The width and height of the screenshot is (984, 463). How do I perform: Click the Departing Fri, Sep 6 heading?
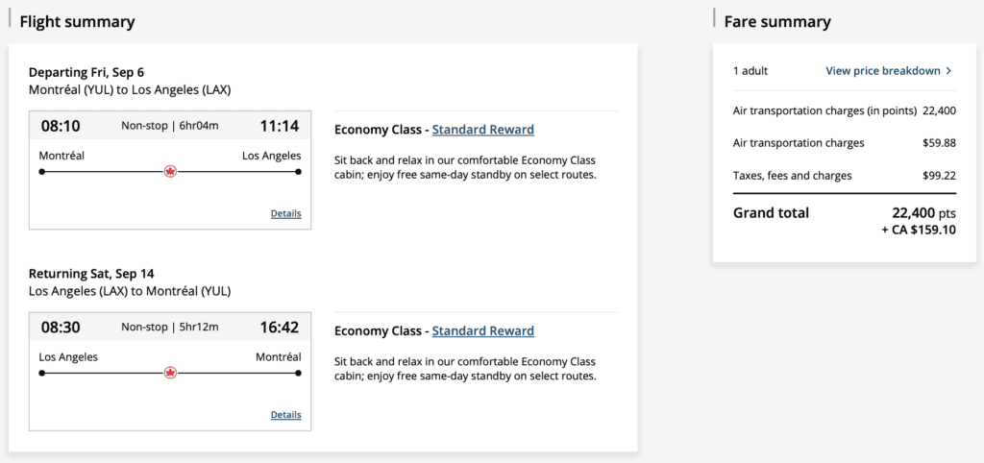point(86,72)
